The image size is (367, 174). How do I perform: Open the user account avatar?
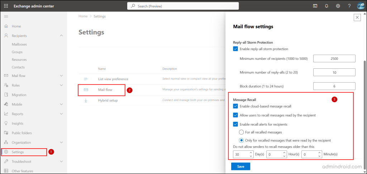click(361, 6)
